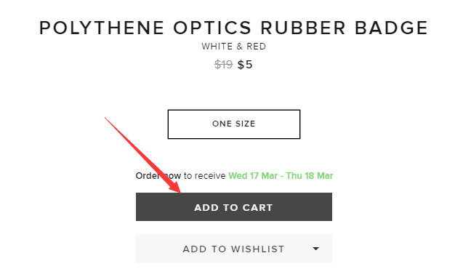Click the word BADGE in product title

[x=391, y=28]
